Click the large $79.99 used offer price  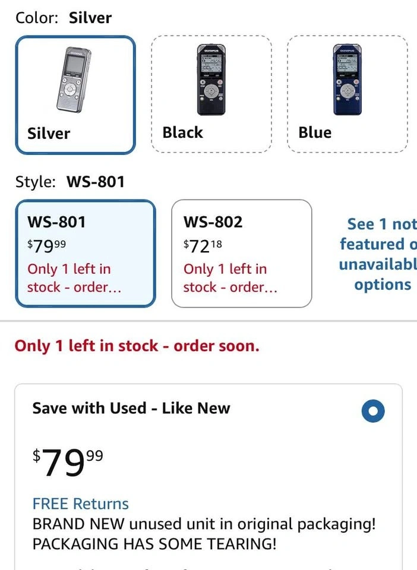point(68,463)
